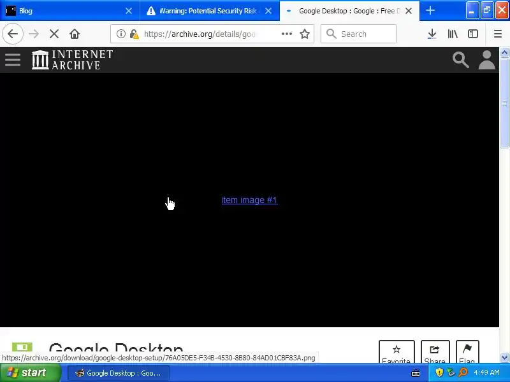Open the item image #1 link
The image size is (510, 382).
tap(249, 200)
